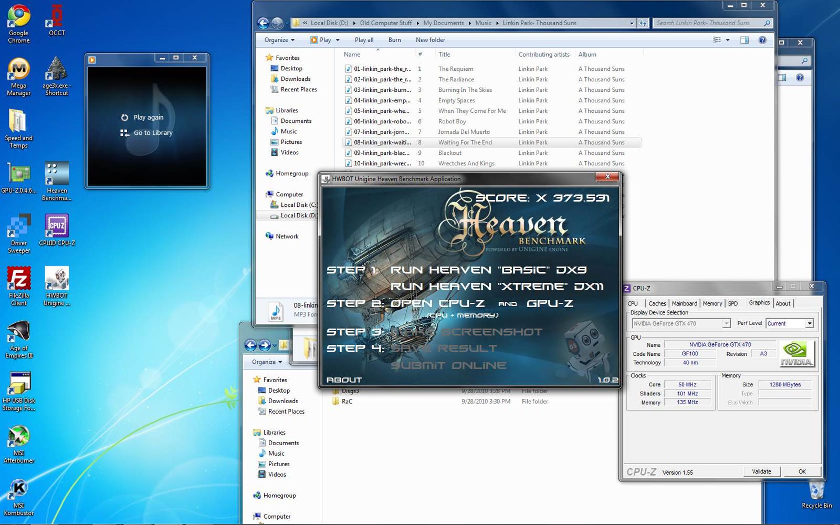Click Burn in Explorer toolbar
The height and width of the screenshot is (525, 840).
tap(394, 40)
